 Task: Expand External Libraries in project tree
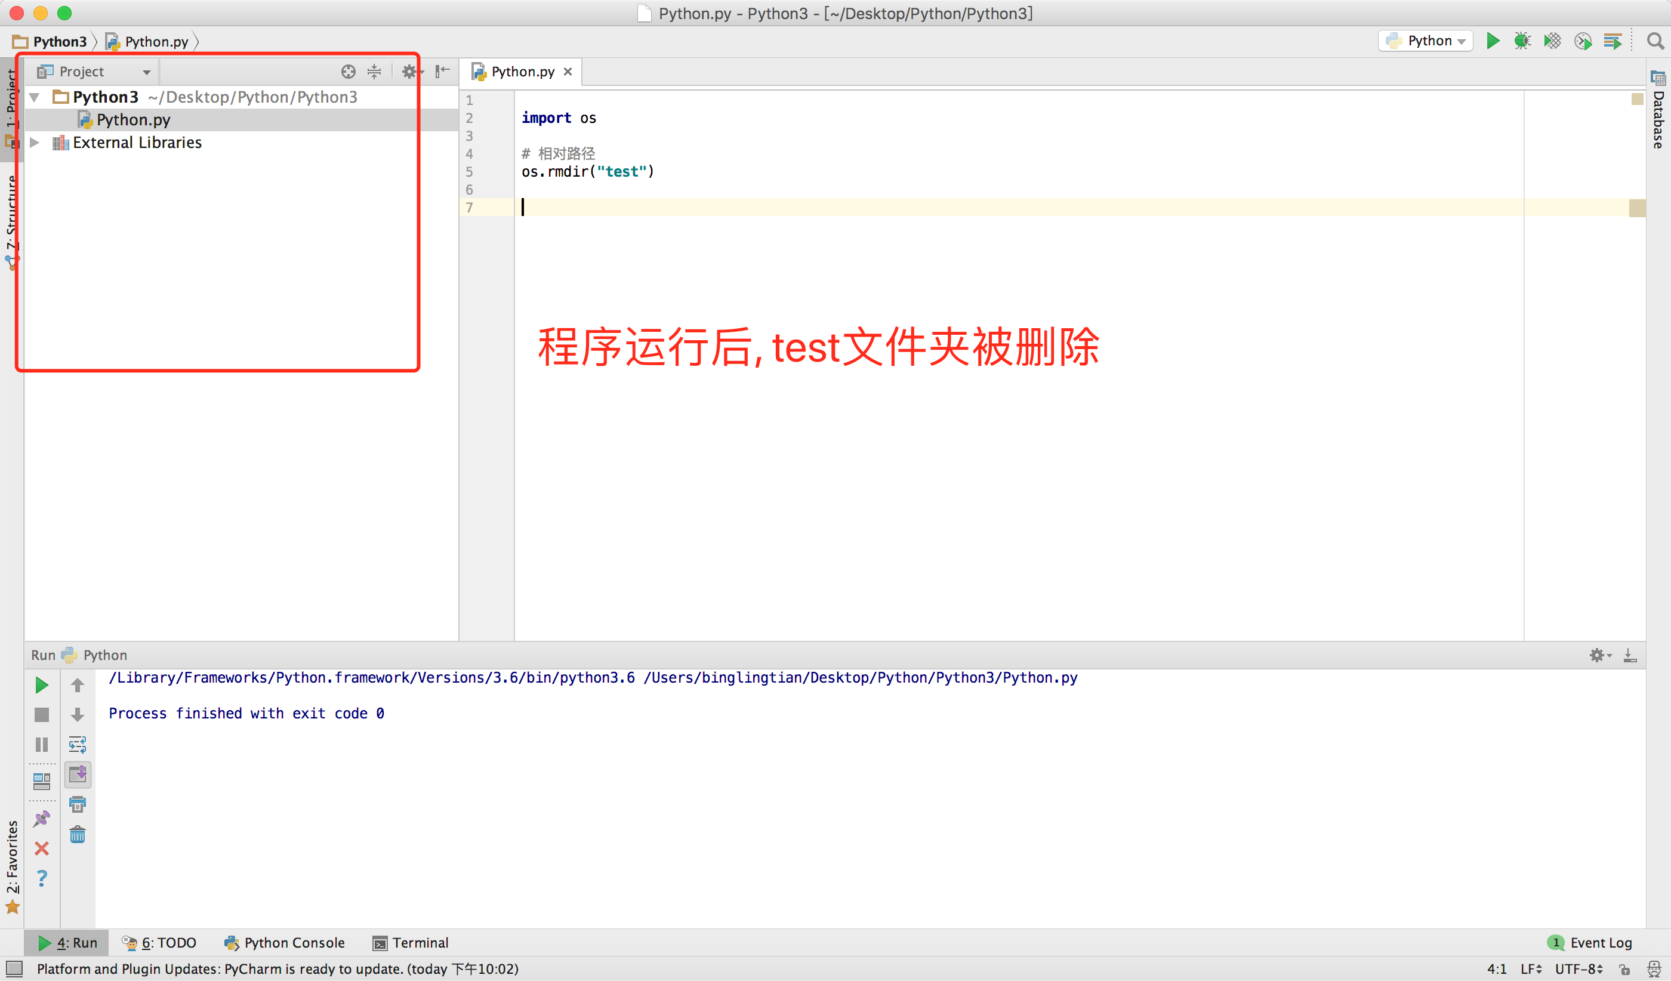35,143
